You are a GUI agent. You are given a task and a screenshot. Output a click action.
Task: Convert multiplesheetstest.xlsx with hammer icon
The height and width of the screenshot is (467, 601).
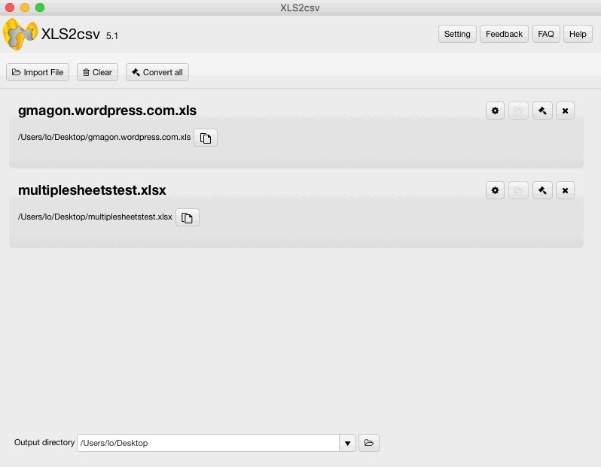[542, 190]
